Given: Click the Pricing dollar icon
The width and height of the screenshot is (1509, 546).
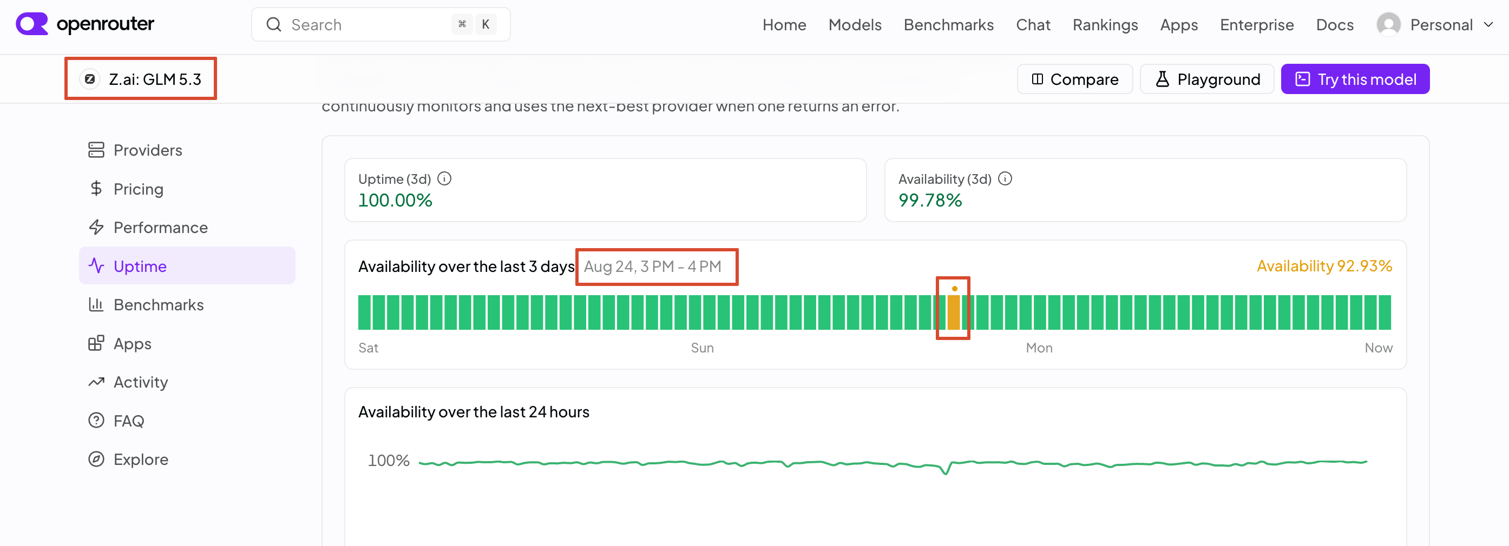Looking at the screenshot, I should click(96, 189).
